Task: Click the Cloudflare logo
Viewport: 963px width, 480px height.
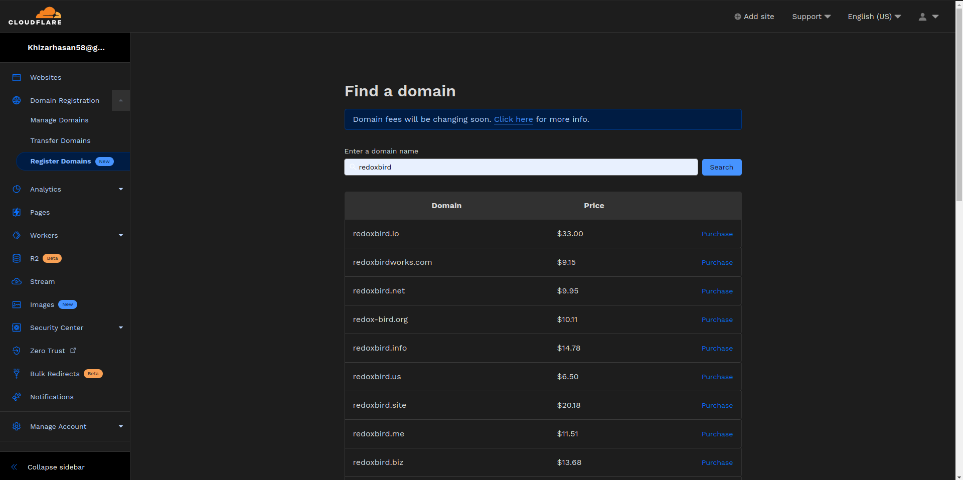Action: tap(35, 16)
